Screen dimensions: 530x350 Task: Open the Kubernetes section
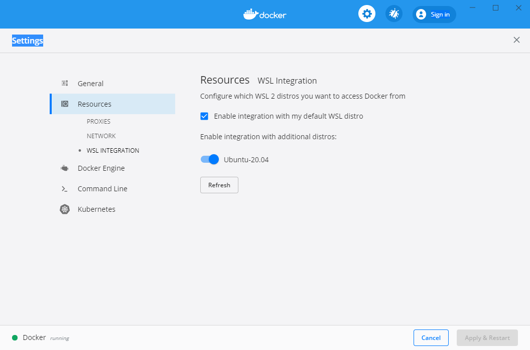coord(96,209)
